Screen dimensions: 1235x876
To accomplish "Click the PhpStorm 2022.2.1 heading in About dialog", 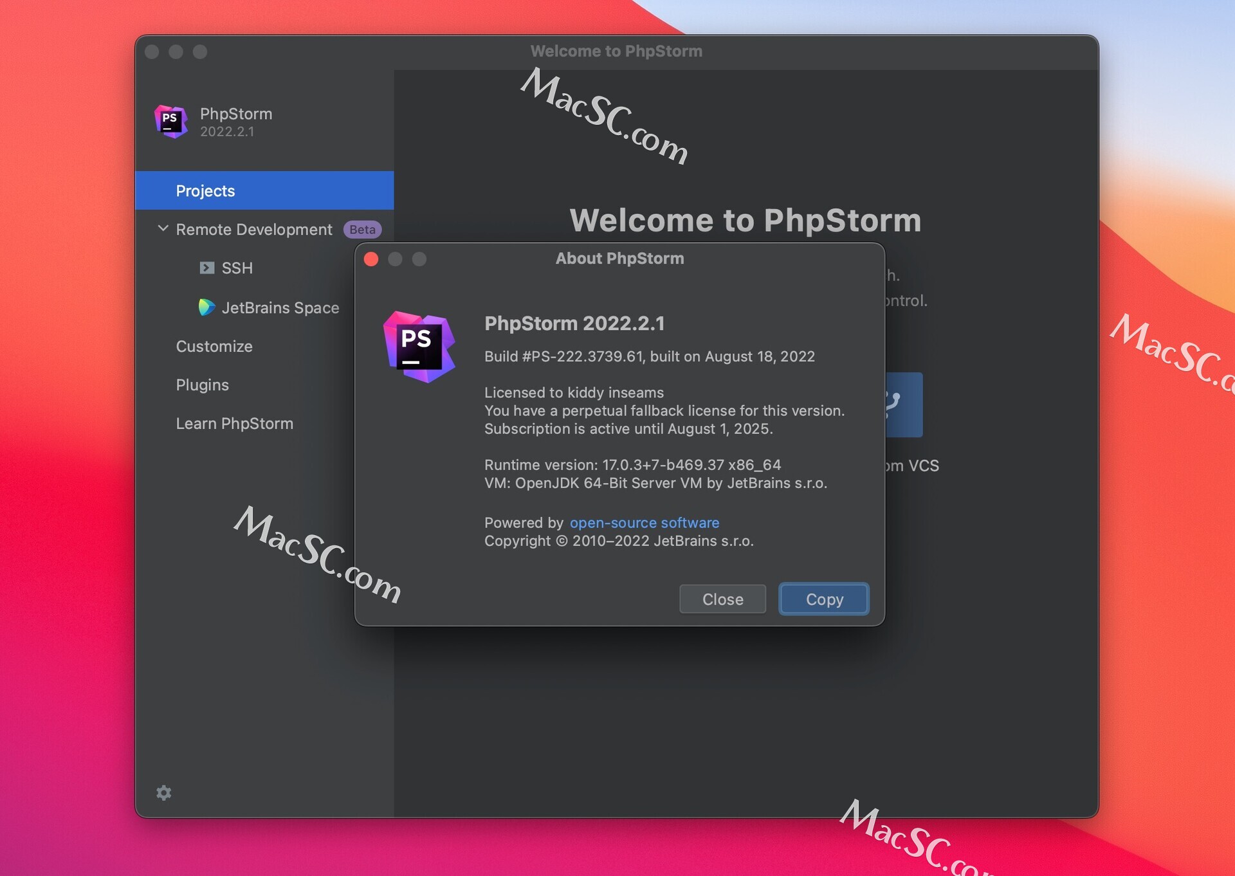I will (574, 324).
